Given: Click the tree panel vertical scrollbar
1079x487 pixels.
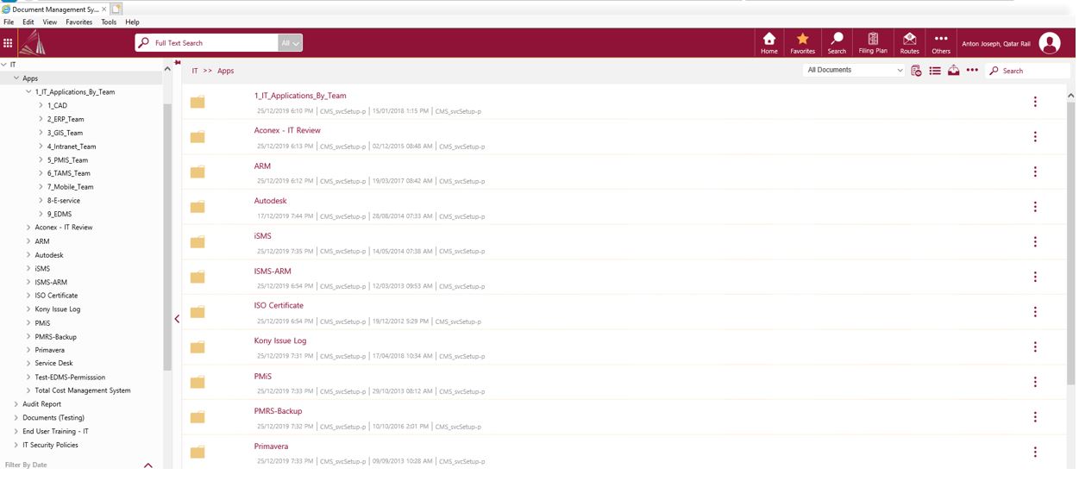Looking at the screenshot, I should click(x=167, y=237).
